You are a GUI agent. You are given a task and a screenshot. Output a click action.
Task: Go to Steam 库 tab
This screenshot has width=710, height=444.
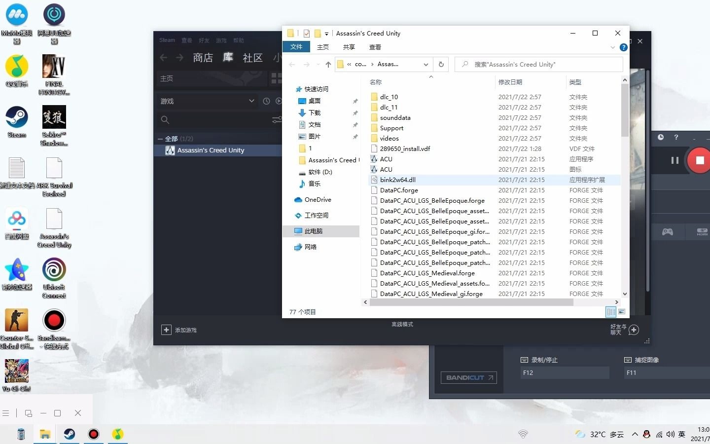[x=228, y=58]
